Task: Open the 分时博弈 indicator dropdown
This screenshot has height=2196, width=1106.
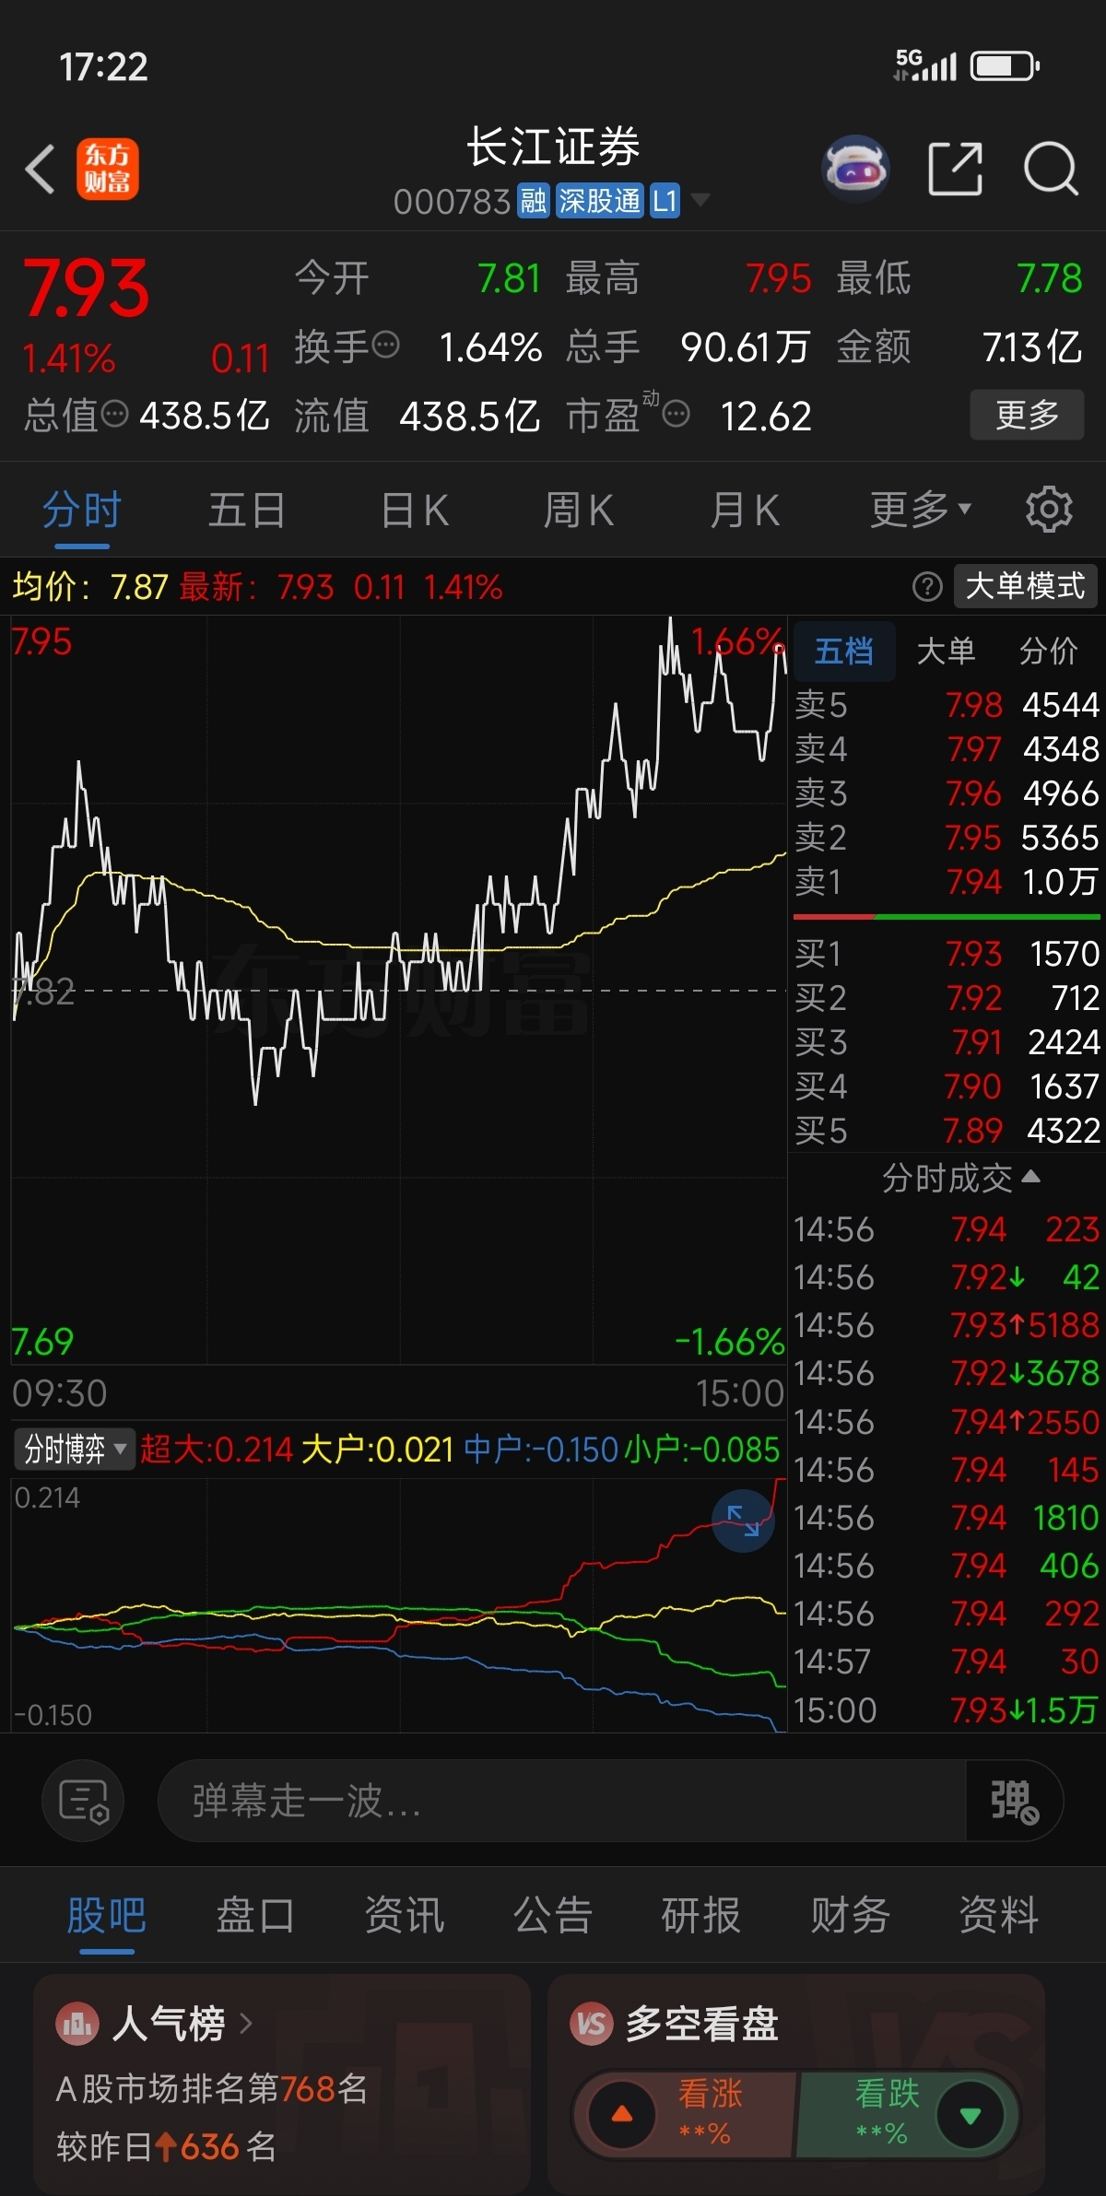Action: pos(74,1449)
